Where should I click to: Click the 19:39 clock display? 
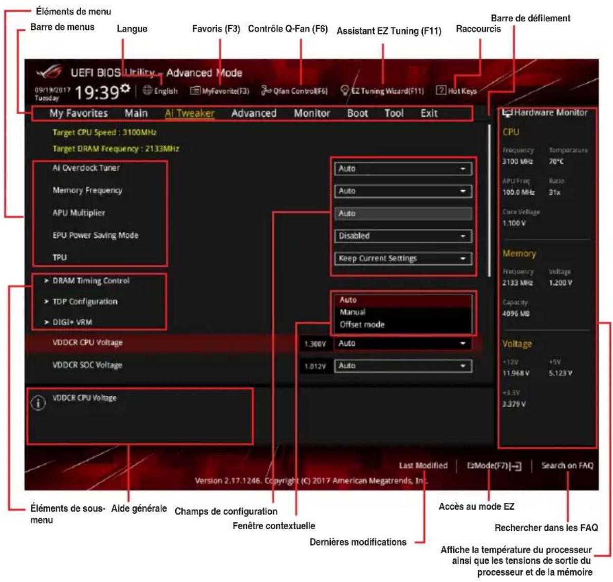[x=97, y=93]
